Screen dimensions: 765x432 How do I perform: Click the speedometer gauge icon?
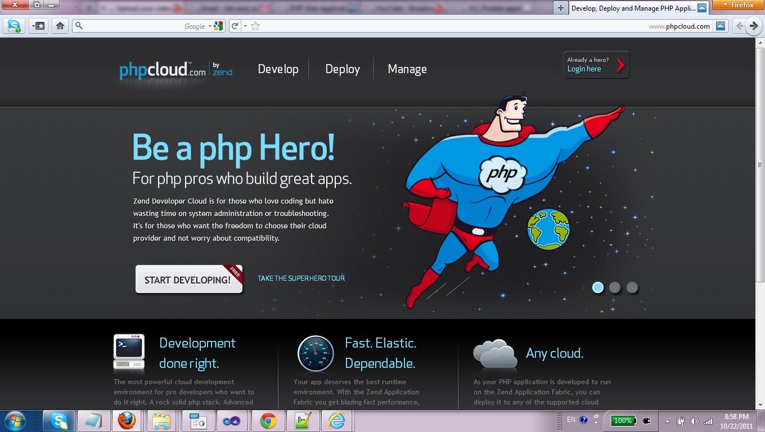click(316, 354)
